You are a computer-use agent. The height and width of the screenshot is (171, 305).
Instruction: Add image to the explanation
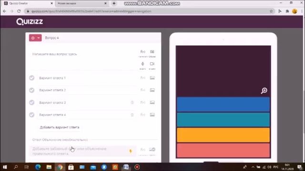point(152,150)
